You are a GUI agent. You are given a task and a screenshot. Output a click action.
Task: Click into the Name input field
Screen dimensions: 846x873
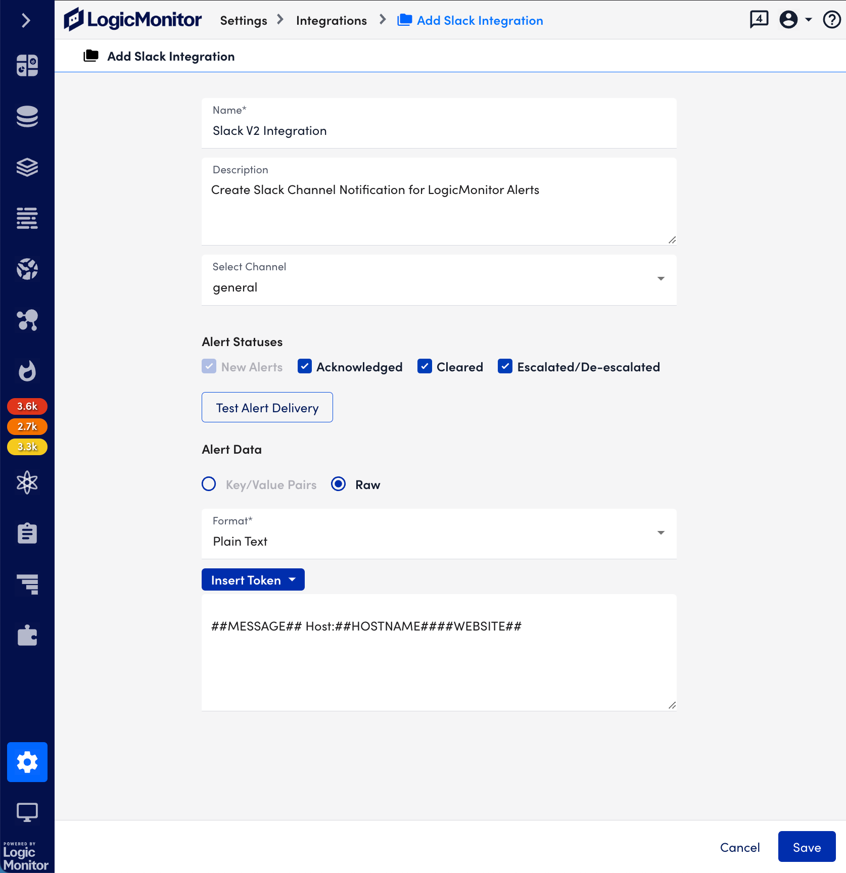(438, 131)
